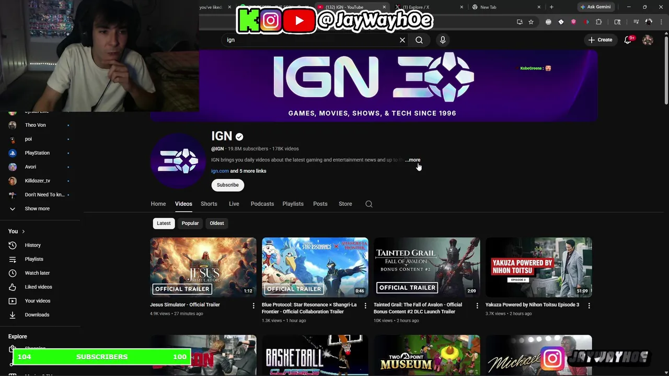
Task: Open account avatar menu
Action: point(648,40)
